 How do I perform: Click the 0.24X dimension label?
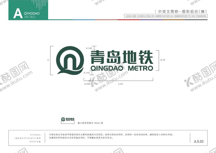tap(87, 84)
